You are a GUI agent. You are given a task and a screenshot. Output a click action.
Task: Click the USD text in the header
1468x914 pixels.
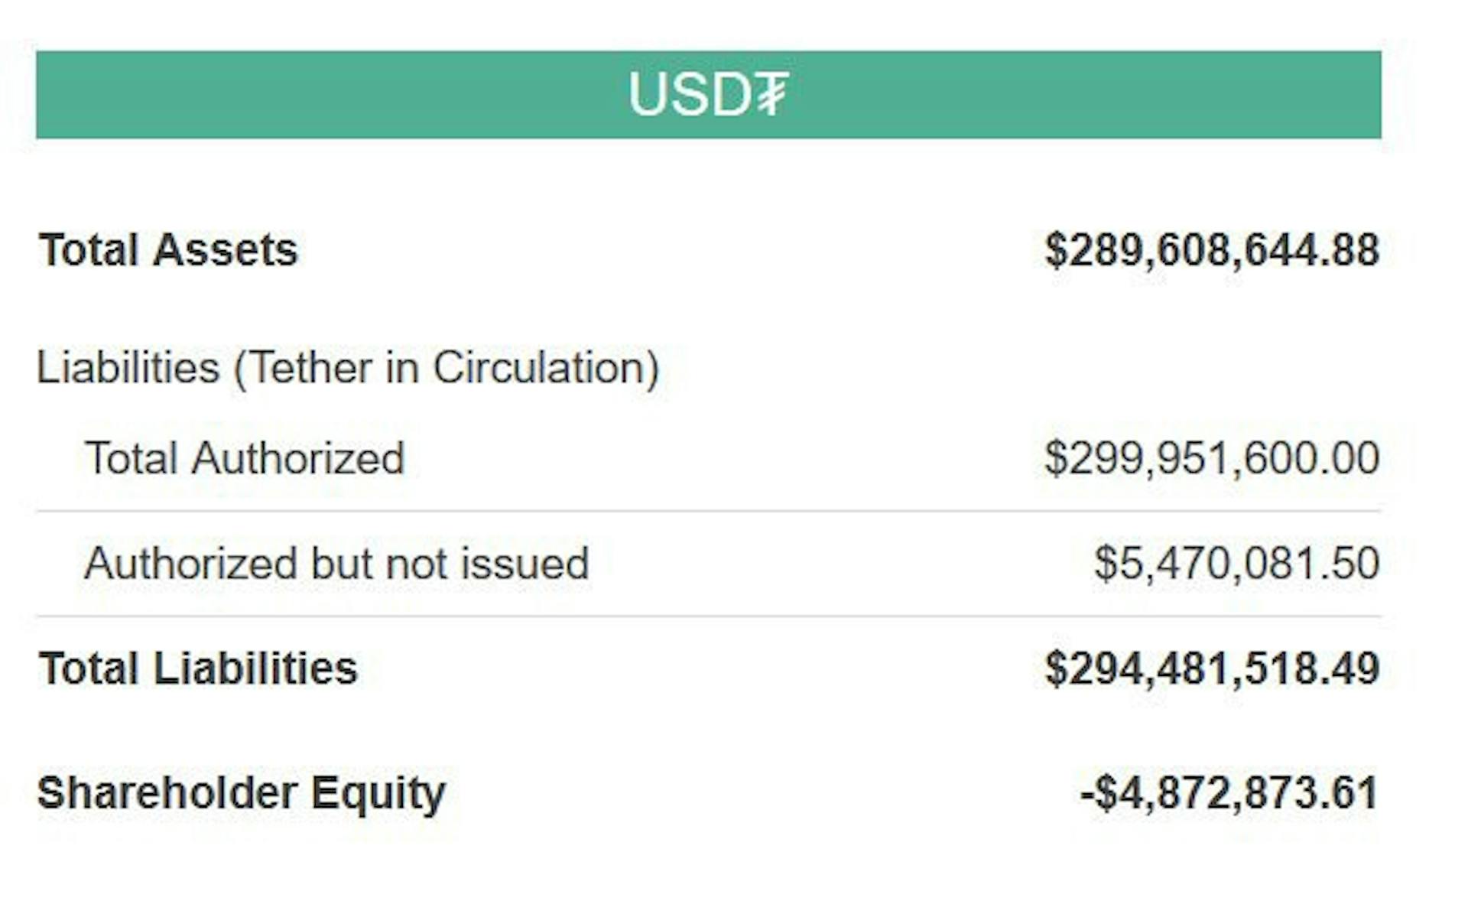(x=691, y=95)
